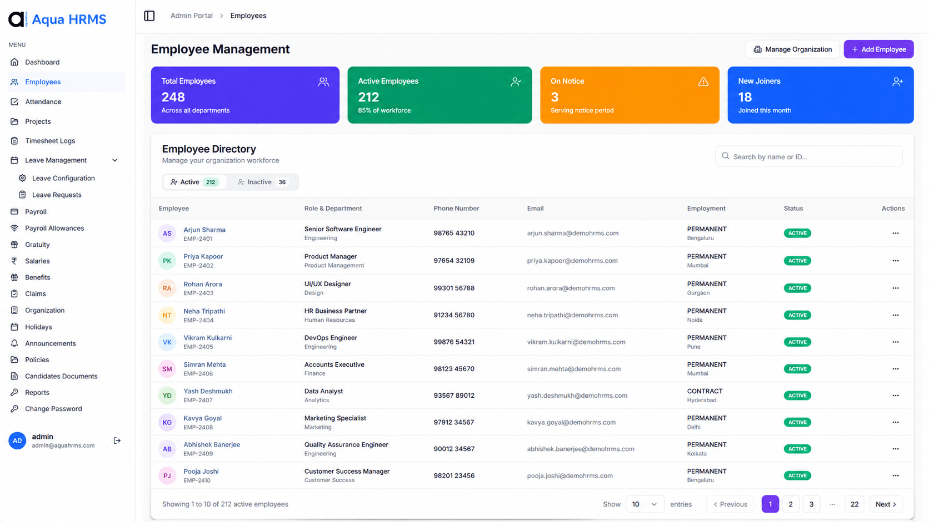
Task: Click email yash.deshmukh@demohrms.com
Action: click(x=577, y=396)
